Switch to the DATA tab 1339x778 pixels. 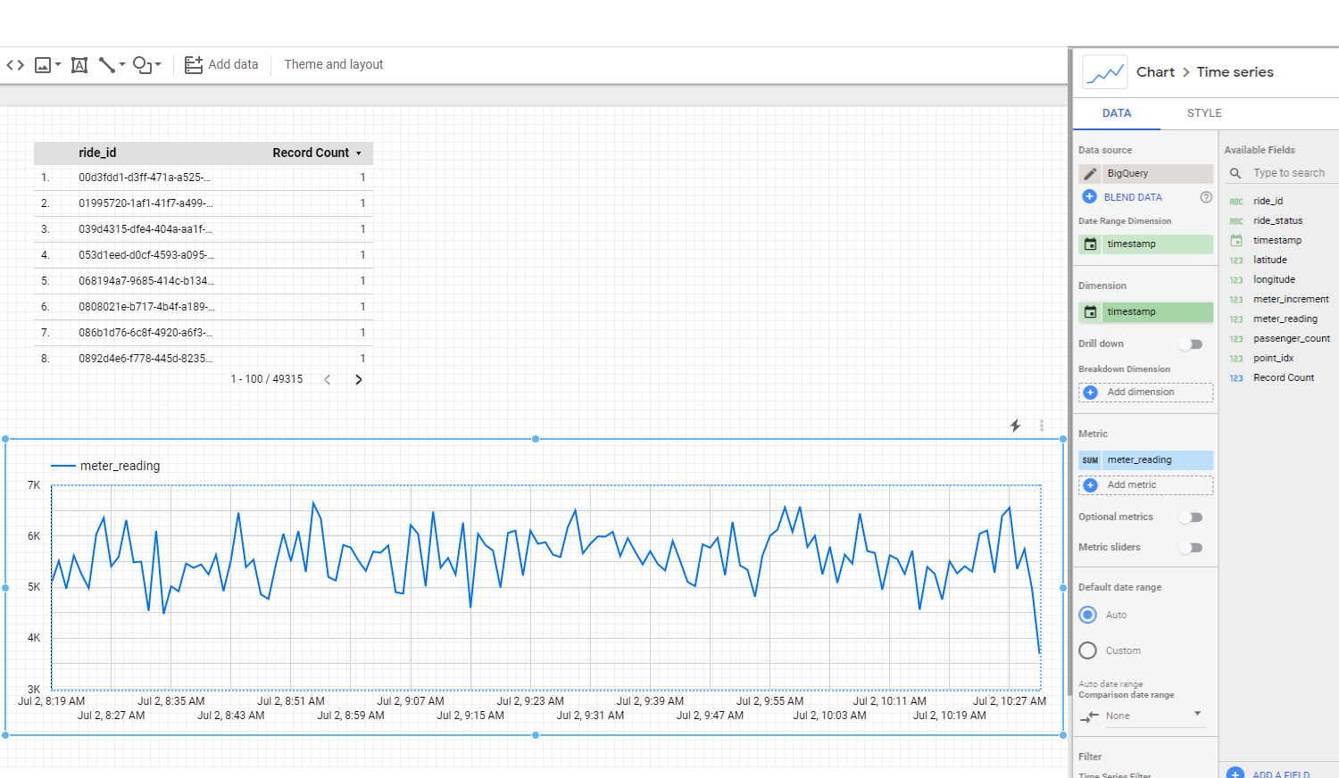[x=1117, y=113]
